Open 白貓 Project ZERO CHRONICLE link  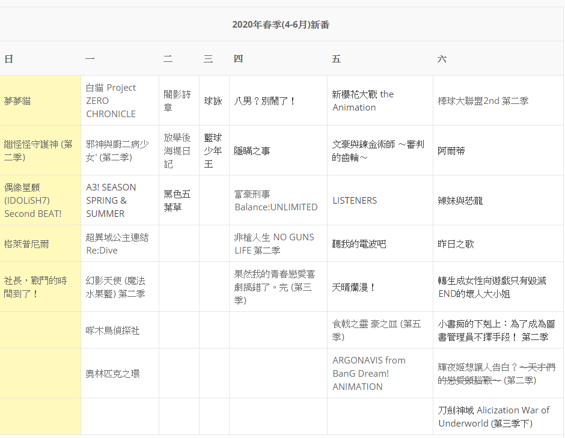pyautogui.click(x=111, y=101)
